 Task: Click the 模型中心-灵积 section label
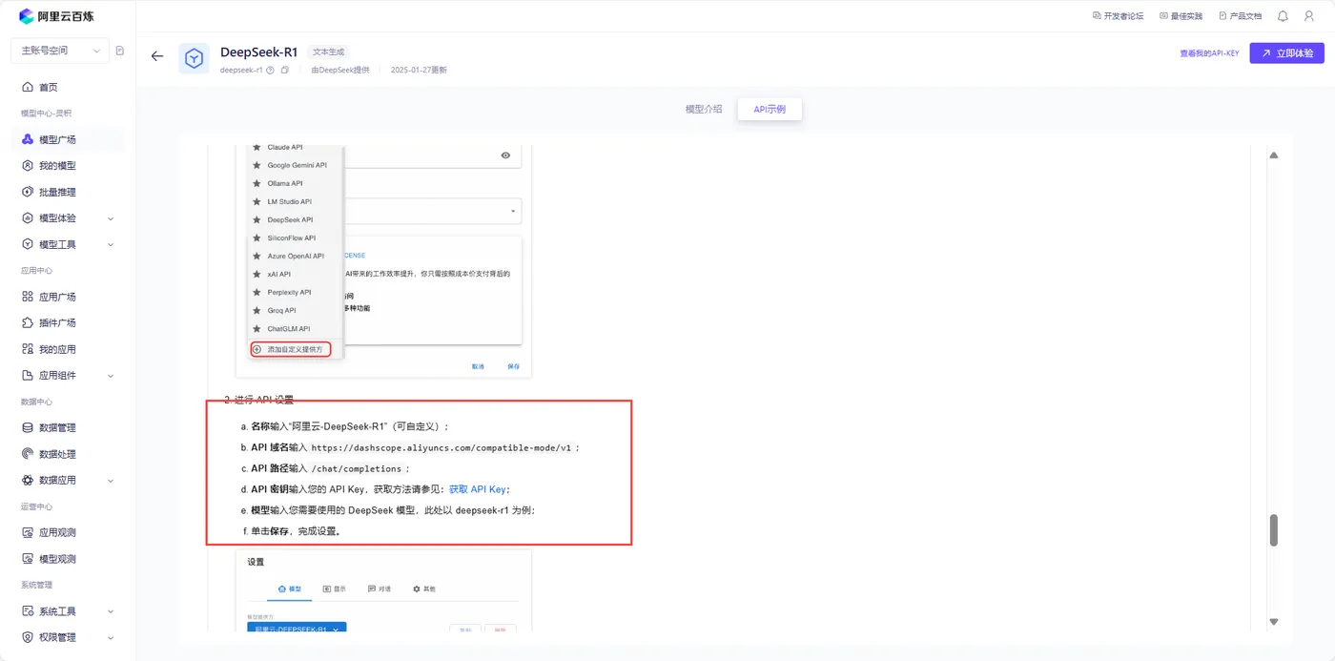coord(46,114)
